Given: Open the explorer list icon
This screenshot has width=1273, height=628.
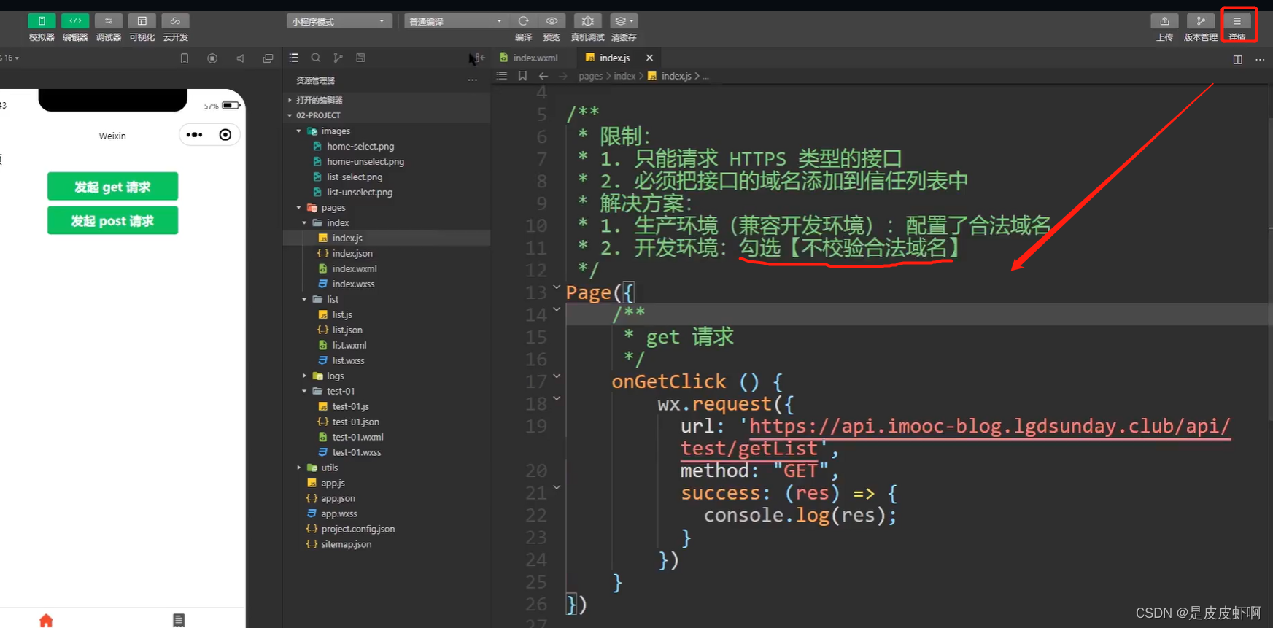Looking at the screenshot, I should click(293, 58).
